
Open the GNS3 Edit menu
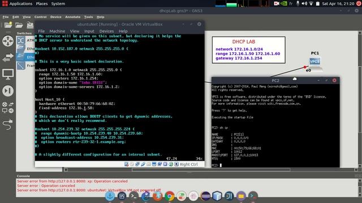(x=15, y=17)
